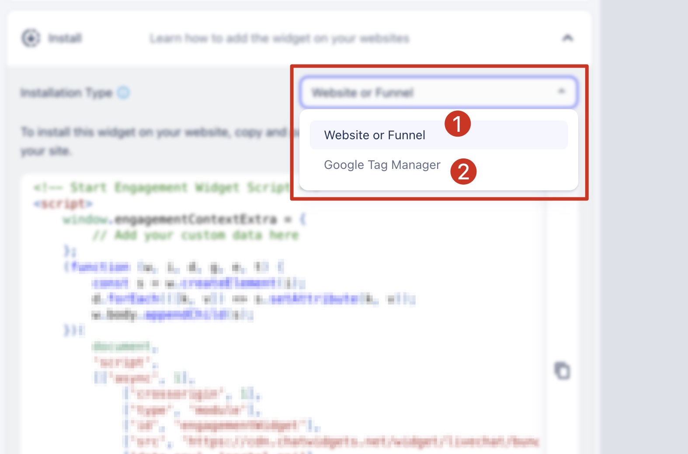Image resolution: width=688 pixels, height=454 pixels.
Task: Click the opening script tag in code
Action: pos(63,203)
